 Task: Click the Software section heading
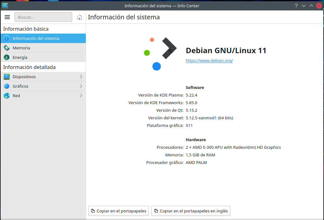pyautogui.click(x=195, y=87)
